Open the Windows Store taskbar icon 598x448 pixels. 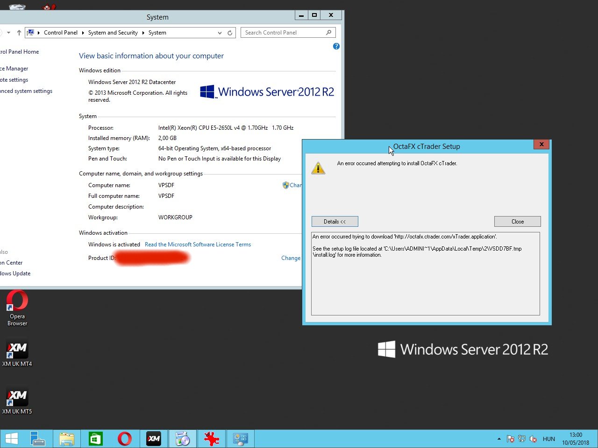pyautogui.click(x=96, y=439)
